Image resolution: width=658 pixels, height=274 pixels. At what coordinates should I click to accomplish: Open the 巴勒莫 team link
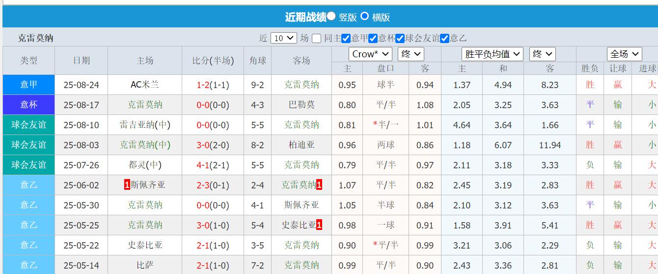point(302,105)
